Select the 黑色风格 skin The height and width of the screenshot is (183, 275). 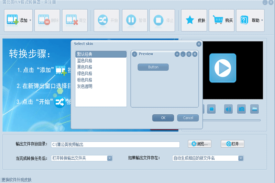[x=101, y=67]
